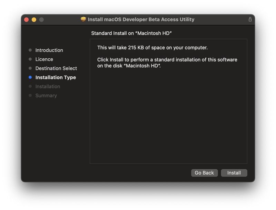Click the "Click Install to perform" paragraph
This screenshot has height=210, width=276.
167,63
